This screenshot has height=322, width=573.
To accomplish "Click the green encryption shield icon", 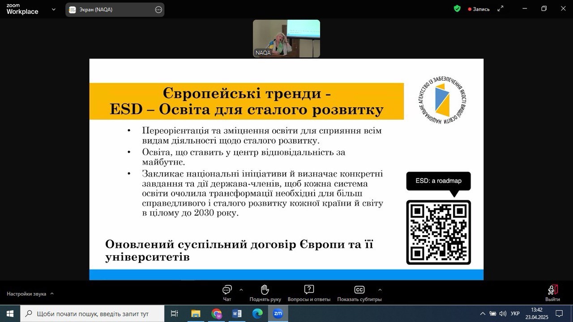I will click(x=457, y=8).
